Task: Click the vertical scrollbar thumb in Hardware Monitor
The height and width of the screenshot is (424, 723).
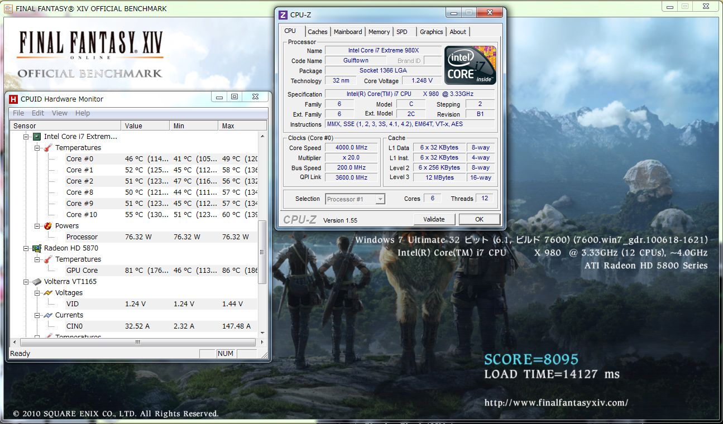Action: [262, 252]
